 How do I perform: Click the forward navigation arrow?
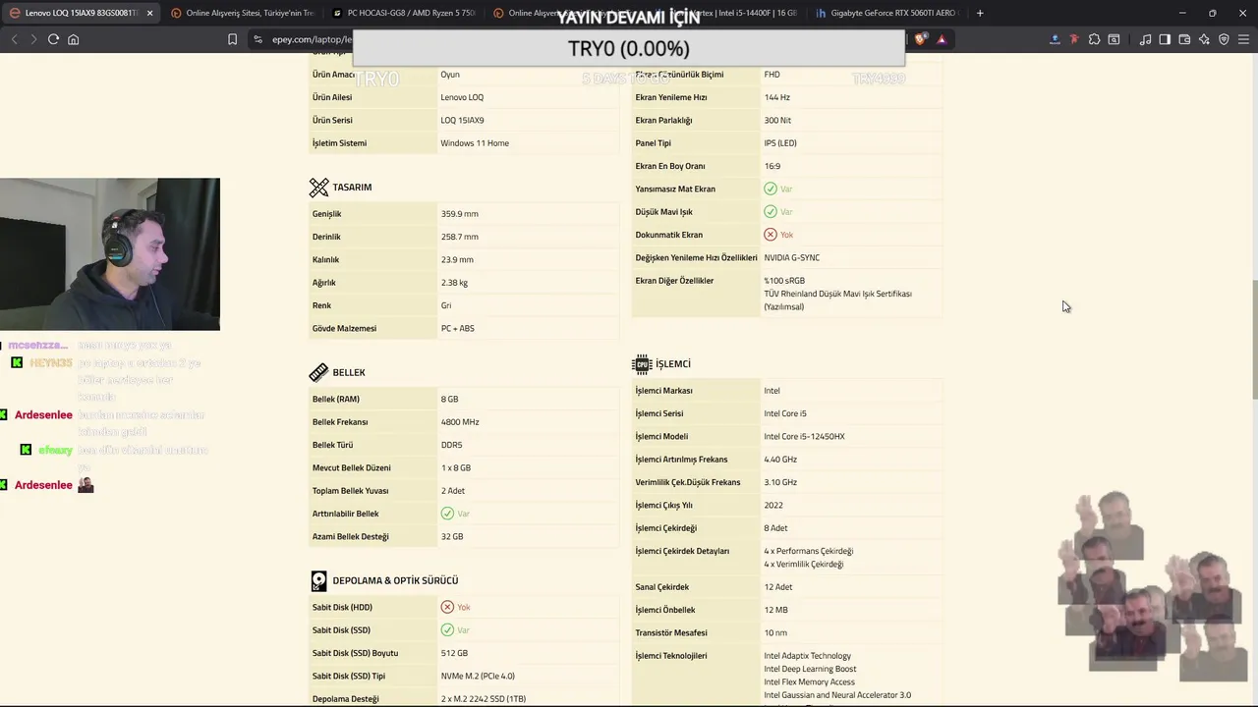point(32,39)
